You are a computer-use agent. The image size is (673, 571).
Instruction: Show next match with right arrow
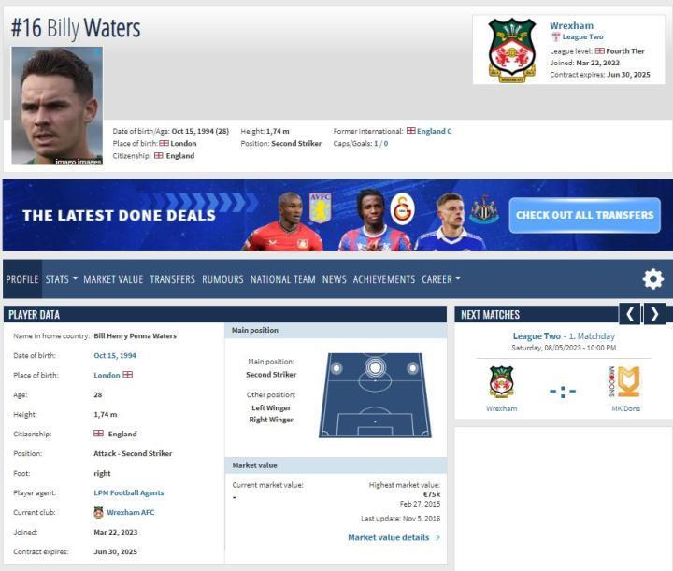point(654,314)
